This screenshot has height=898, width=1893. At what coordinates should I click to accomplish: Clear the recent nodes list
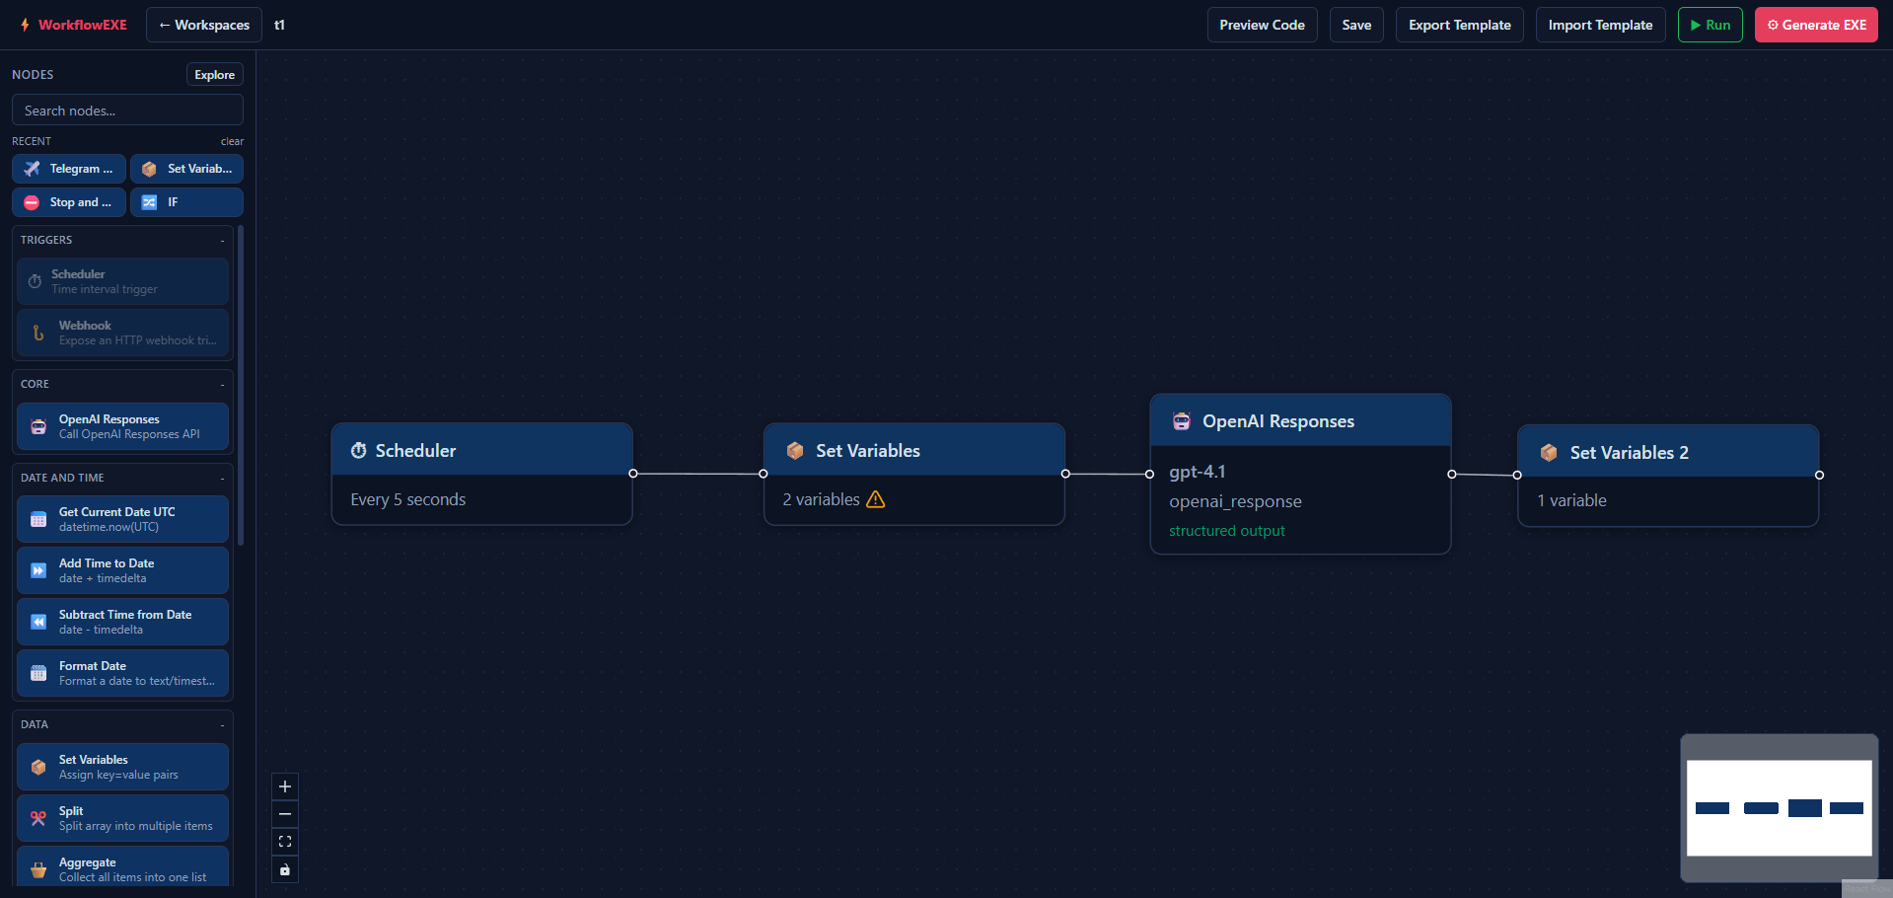point(232,141)
